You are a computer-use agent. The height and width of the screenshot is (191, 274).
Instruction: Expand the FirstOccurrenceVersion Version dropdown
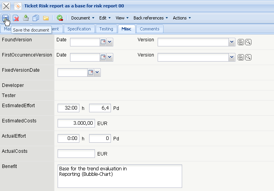(x=232, y=57)
